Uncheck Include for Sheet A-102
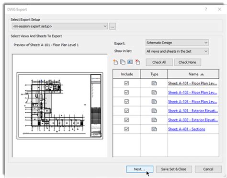The width and height of the screenshot is (227, 178). pyautogui.click(x=126, y=92)
